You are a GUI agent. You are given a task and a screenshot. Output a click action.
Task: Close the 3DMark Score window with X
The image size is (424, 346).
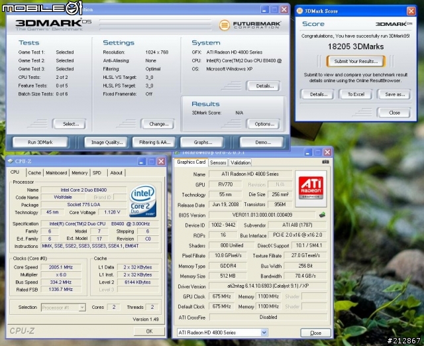[411, 11]
